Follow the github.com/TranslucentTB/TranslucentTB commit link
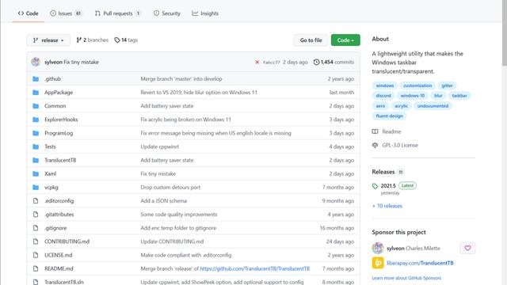This screenshot has width=507, height=285. point(255,269)
